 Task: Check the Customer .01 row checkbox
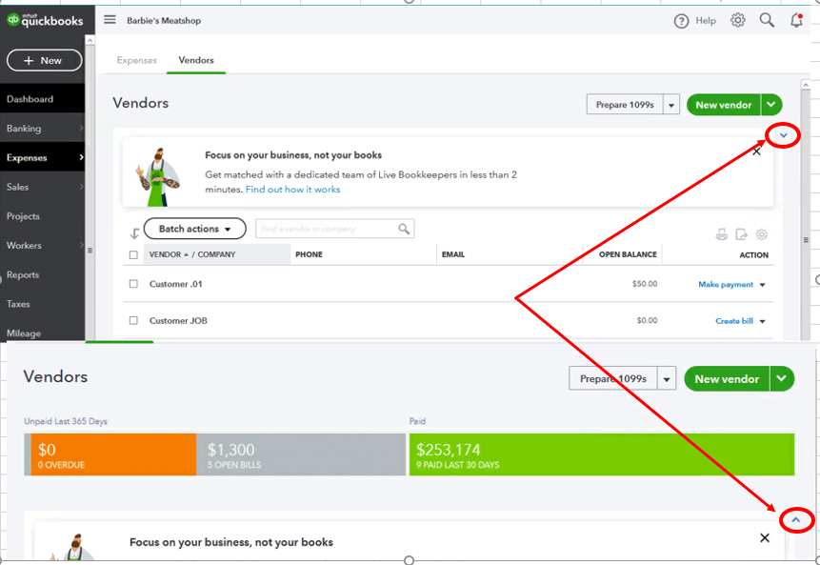133,284
